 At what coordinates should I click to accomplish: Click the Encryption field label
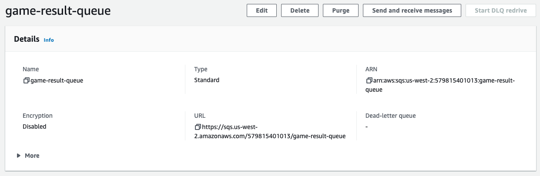point(37,116)
